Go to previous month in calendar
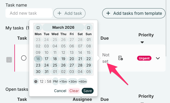Image resolution: width=170 pixels, height=103 pixels. [x=38, y=27]
